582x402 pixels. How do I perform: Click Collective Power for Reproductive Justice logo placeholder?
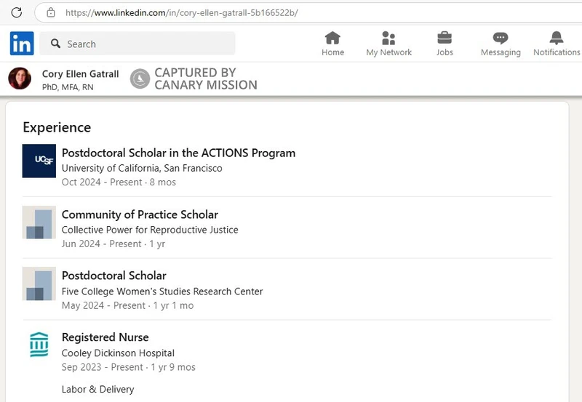(39, 222)
